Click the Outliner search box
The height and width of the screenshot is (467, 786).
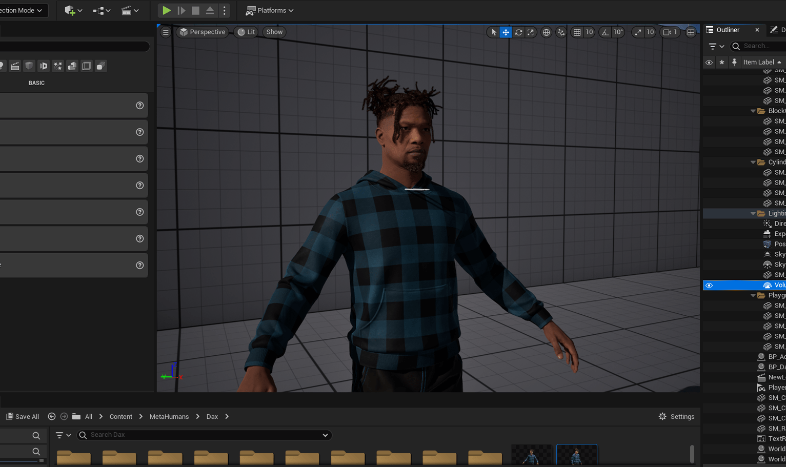[759, 46]
